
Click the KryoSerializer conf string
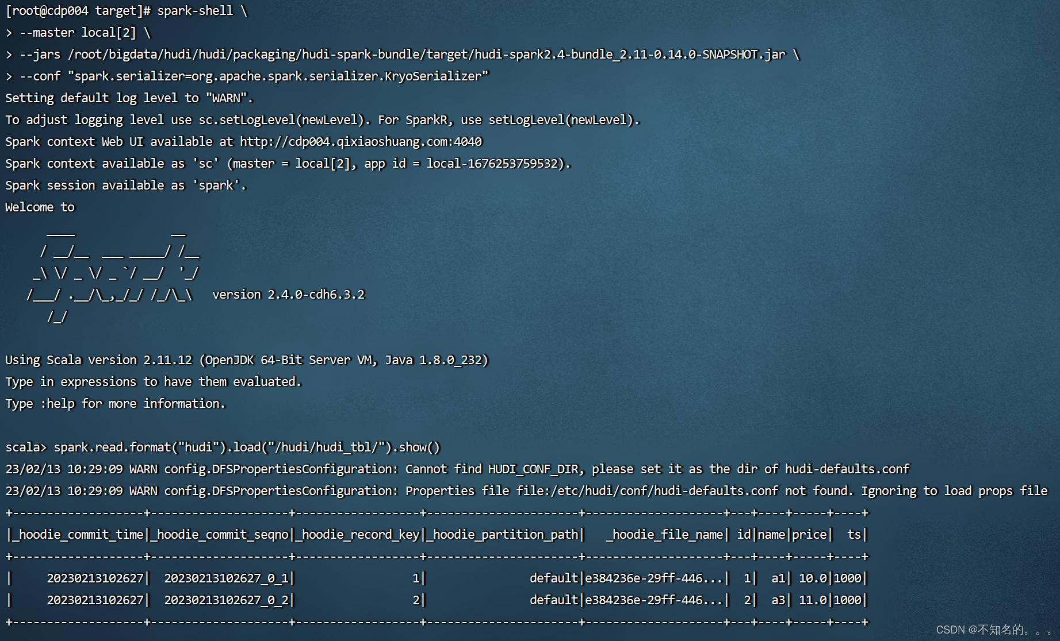click(278, 76)
